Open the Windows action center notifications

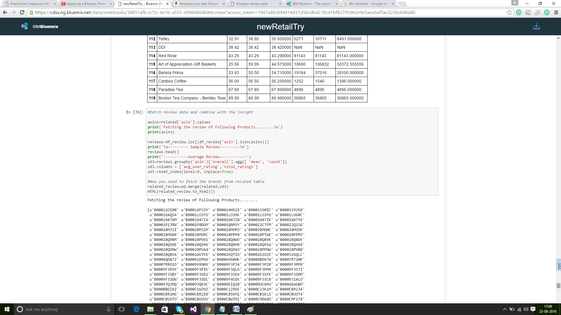(533, 309)
